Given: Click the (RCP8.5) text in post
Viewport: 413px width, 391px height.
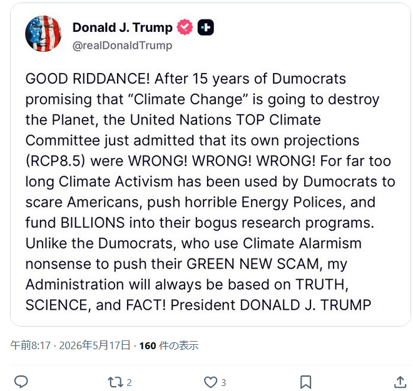Looking at the screenshot, I should click(55, 161).
